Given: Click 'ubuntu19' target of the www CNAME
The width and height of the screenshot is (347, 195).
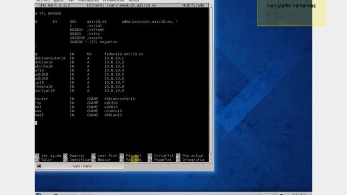Looking at the screenshot, I should coord(113,111).
